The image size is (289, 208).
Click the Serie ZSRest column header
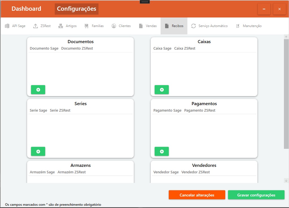pyautogui.click(x=60, y=110)
